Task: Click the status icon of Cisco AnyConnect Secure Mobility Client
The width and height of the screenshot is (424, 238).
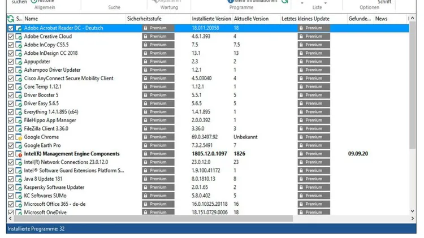Action: point(19,79)
